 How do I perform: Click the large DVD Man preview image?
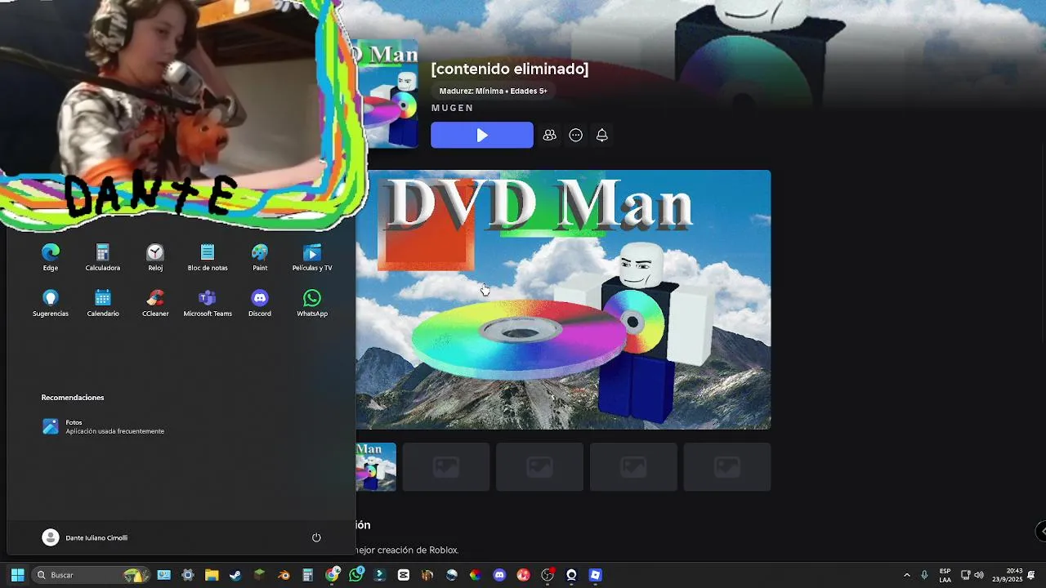(x=563, y=300)
